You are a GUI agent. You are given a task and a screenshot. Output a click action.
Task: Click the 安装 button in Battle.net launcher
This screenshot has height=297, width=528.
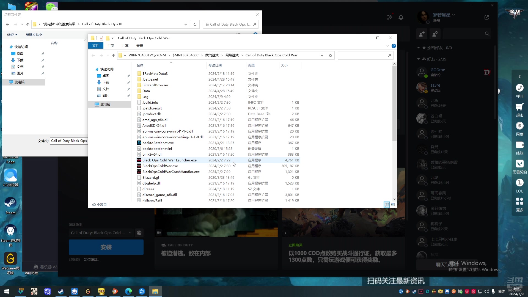106,247
